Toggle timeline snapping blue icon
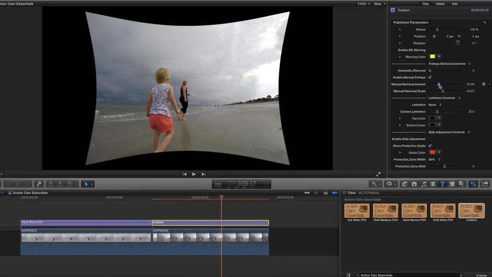This screenshot has width=492, height=277. (335, 193)
